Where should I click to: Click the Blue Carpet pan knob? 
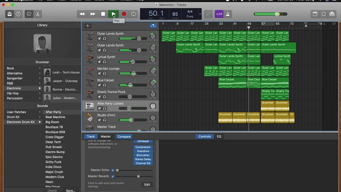coord(153,83)
